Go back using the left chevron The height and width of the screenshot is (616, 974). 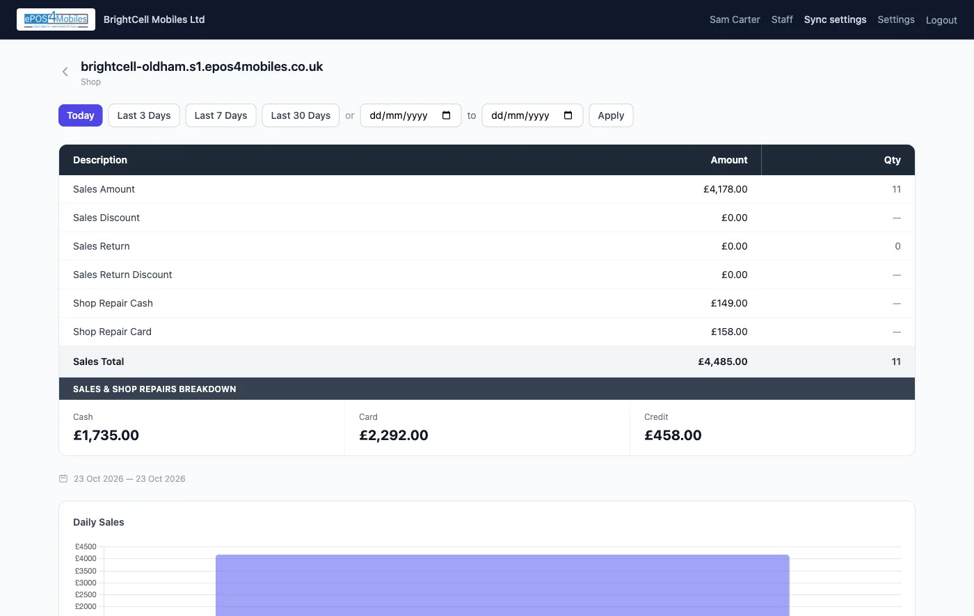65,72
